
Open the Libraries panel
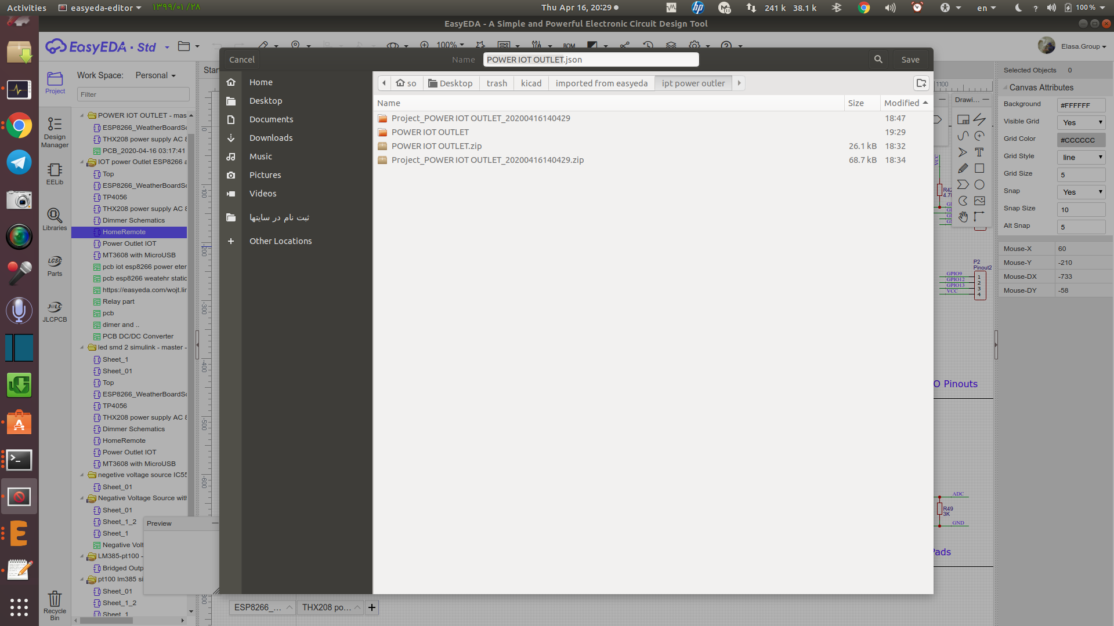click(x=55, y=220)
